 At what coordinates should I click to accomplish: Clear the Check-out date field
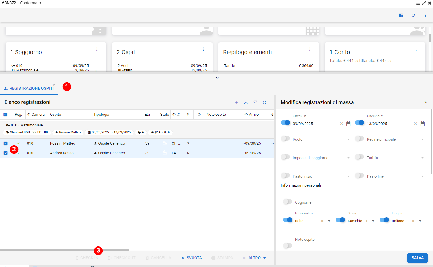pos(416,124)
